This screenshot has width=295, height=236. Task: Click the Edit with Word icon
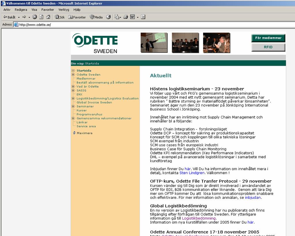(133, 17)
